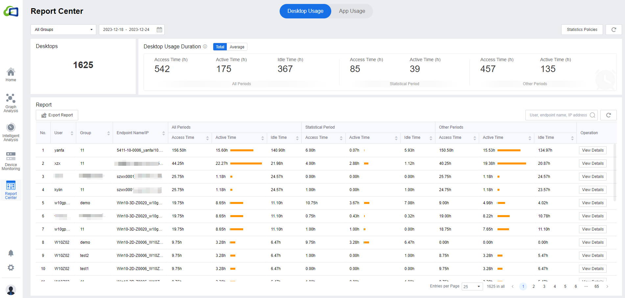Click the notification bell icon
Image resolution: width=625 pixels, height=298 pixels.
[11, 253]
